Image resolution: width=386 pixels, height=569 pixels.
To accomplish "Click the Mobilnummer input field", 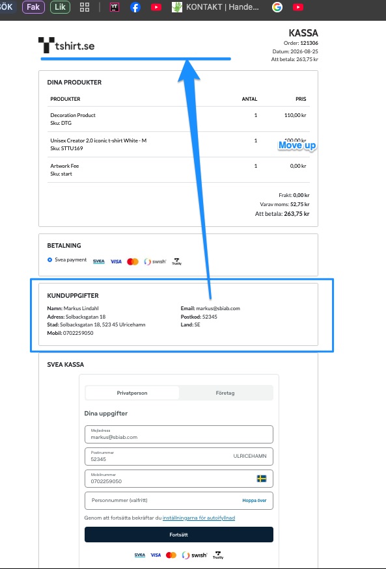I will 178,479.
